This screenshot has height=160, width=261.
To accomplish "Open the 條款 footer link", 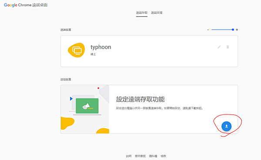I will 163,156.
